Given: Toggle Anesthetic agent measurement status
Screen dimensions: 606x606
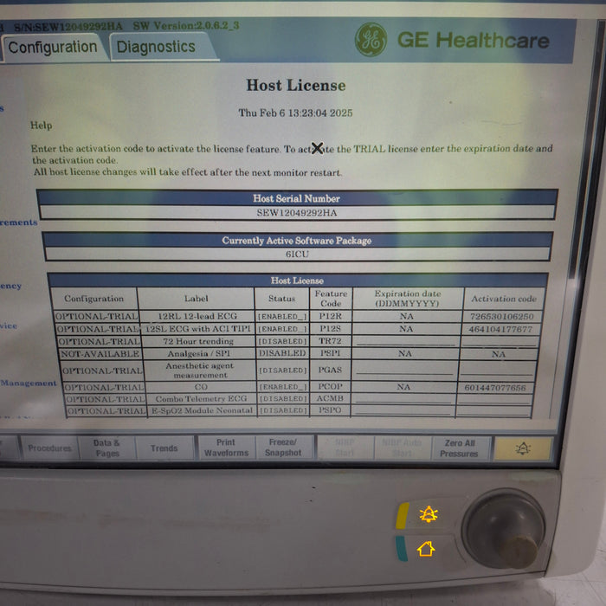Looking at the screenshot, I should tap(283, 371).
